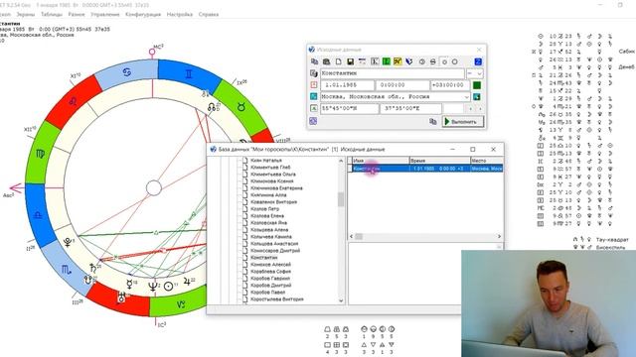
Task: Click the coordinates icon beside the latitude field
Action: 314,108
